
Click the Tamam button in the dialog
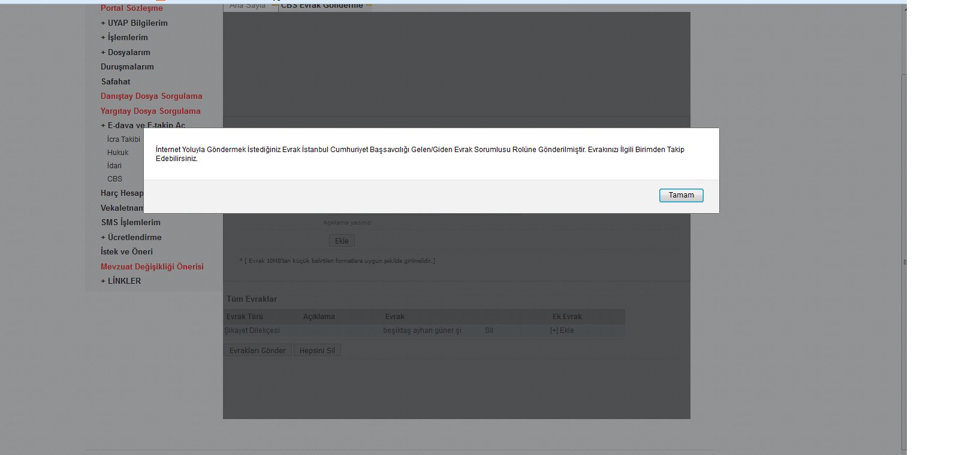point(681,195)
